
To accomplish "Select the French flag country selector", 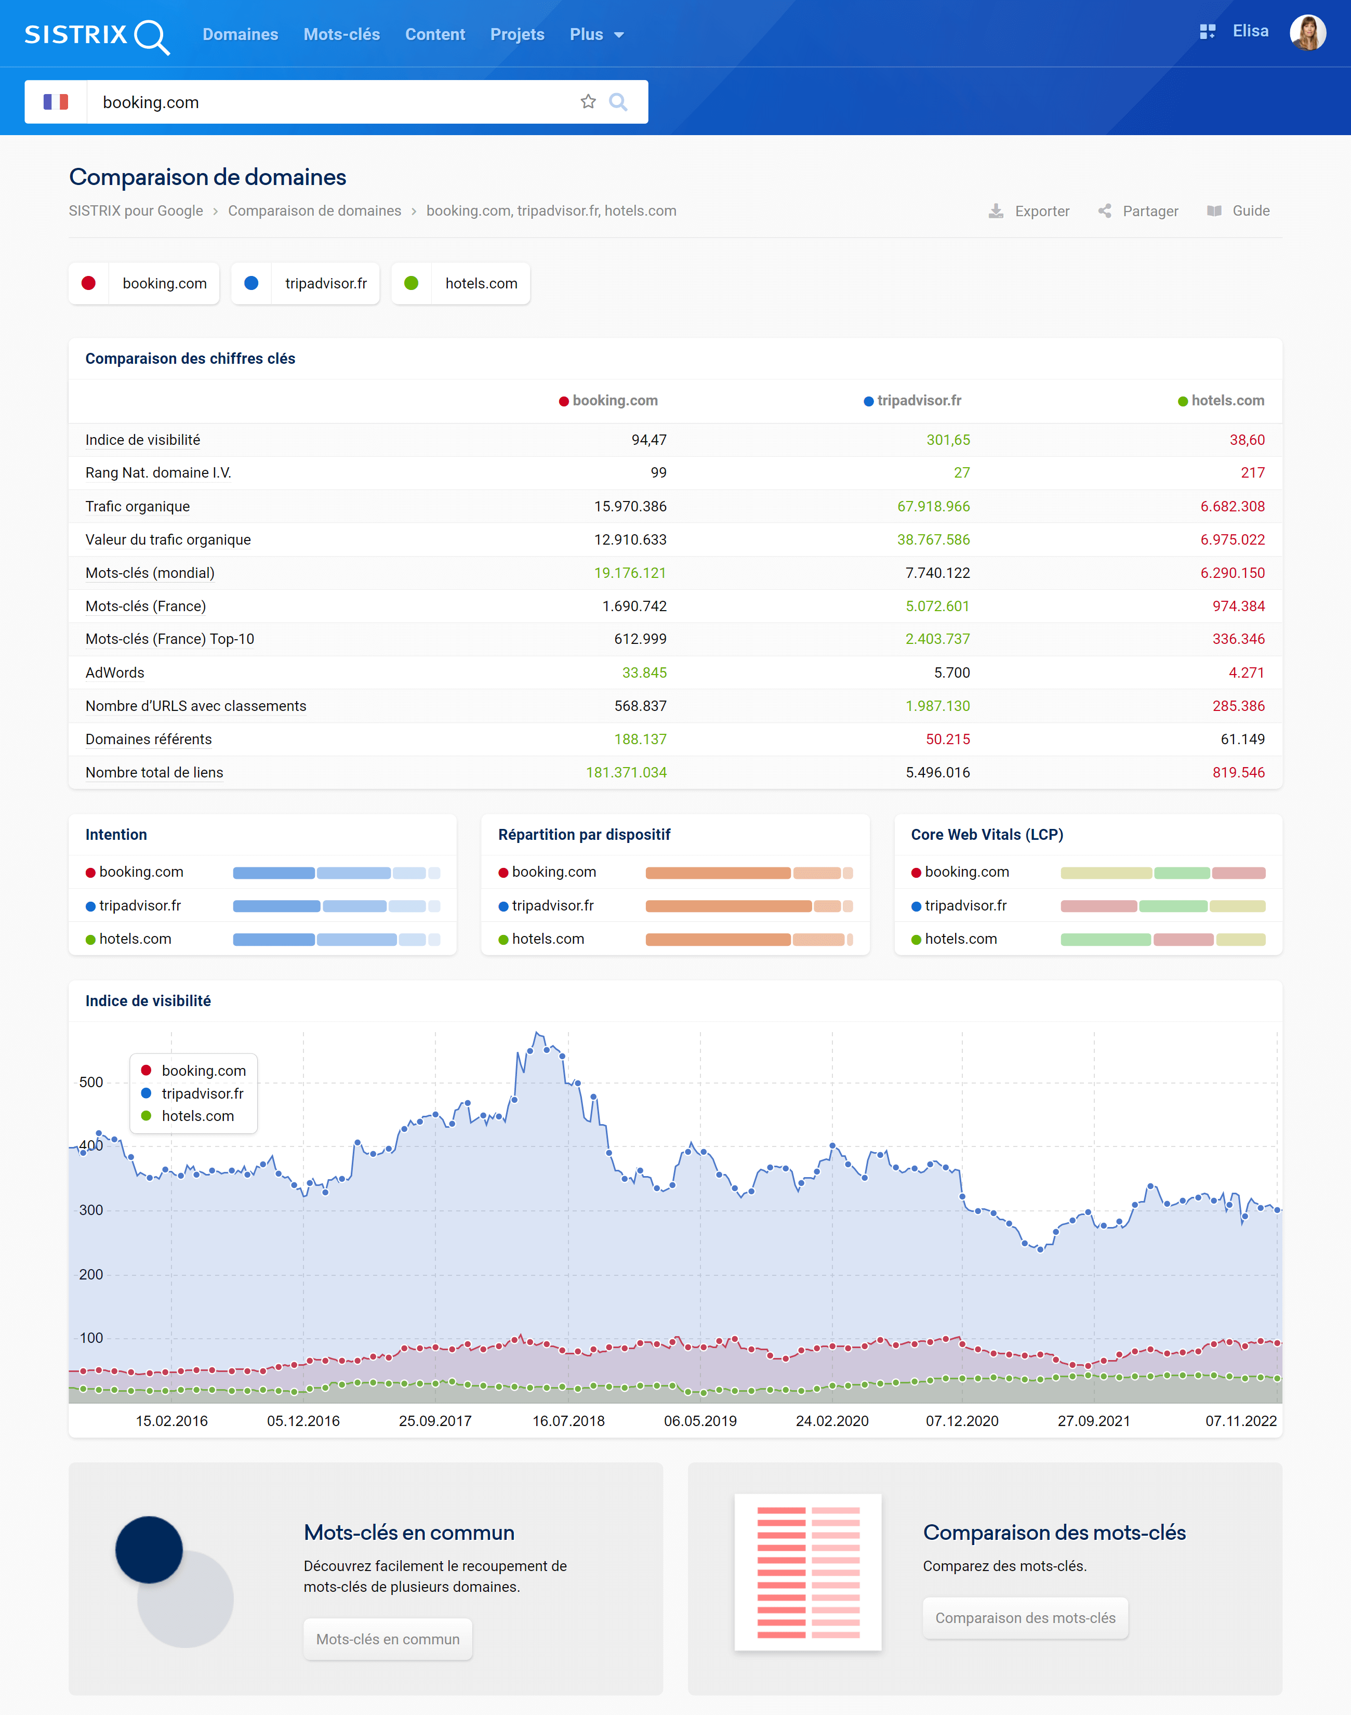I will [56, 102].
